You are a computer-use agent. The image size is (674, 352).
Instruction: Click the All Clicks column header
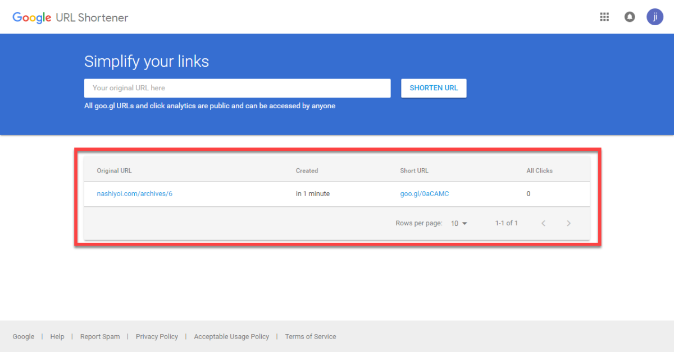[x=539, y=170]
